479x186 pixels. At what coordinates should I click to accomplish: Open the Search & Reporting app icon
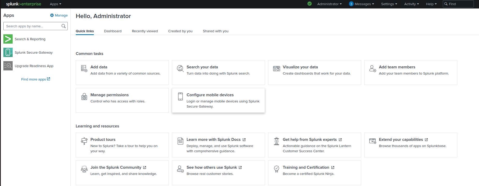(x=8, y=39)
